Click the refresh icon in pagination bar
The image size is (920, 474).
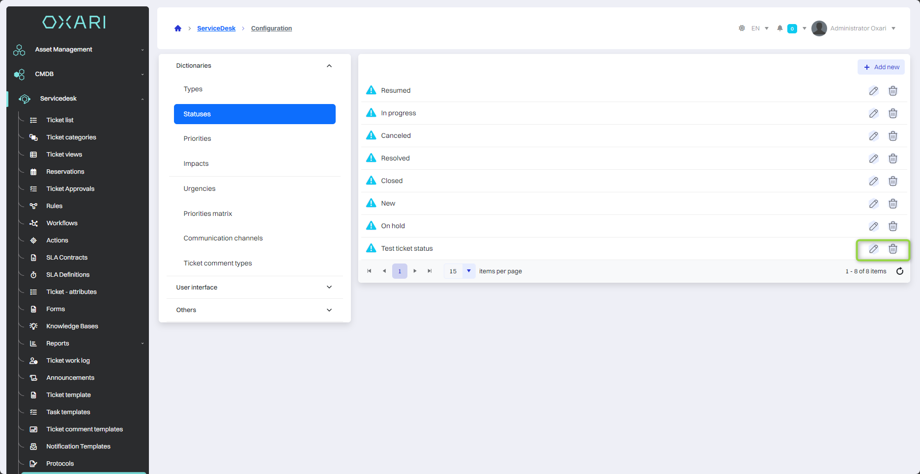click(x=900, y=271)
